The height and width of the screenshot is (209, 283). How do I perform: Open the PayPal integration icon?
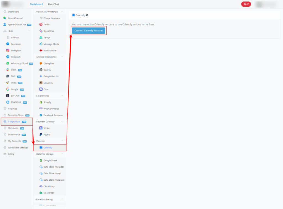41,135
